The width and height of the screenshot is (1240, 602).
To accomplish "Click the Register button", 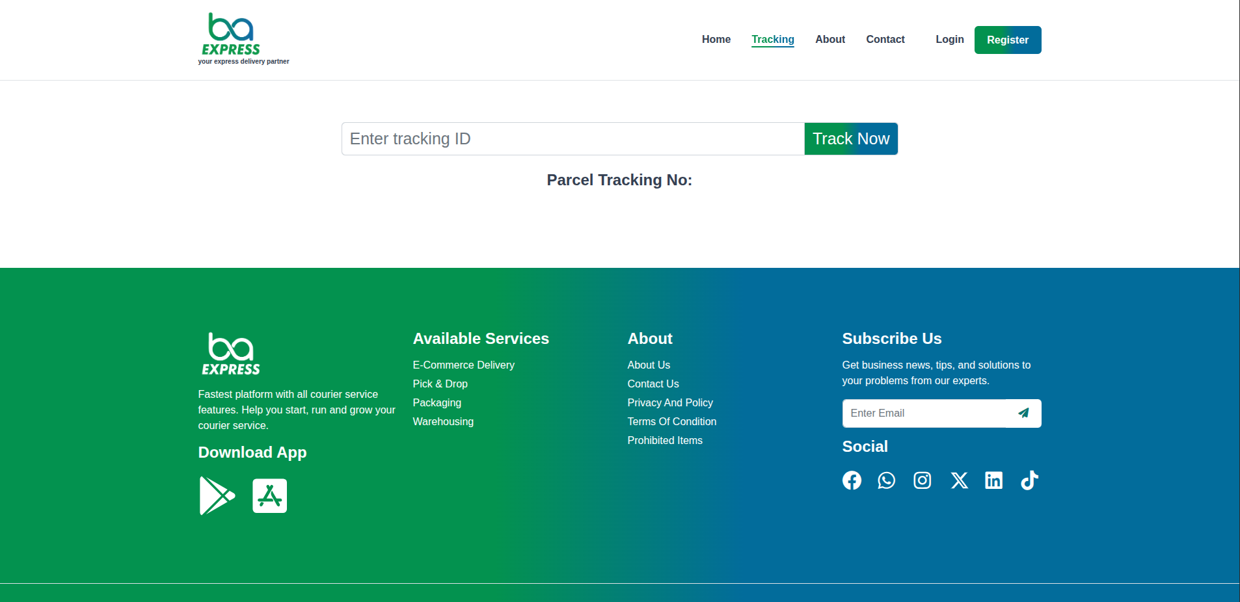I will pos(1008,40).
